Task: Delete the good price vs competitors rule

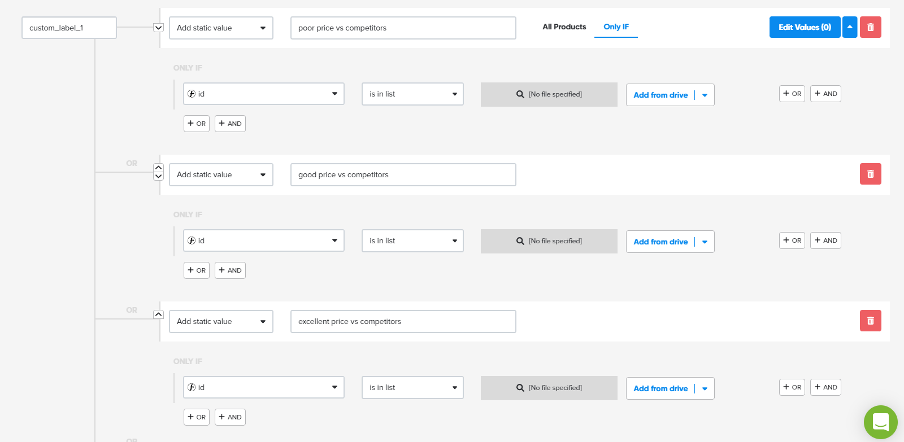Action: tap(870, 174)
